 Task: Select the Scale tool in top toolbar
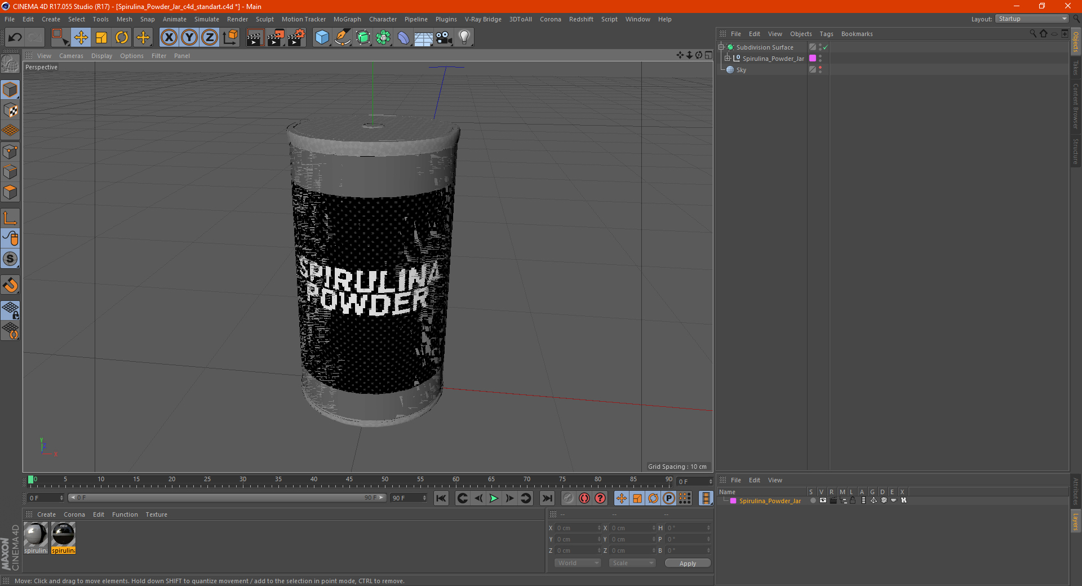[101, 38]
